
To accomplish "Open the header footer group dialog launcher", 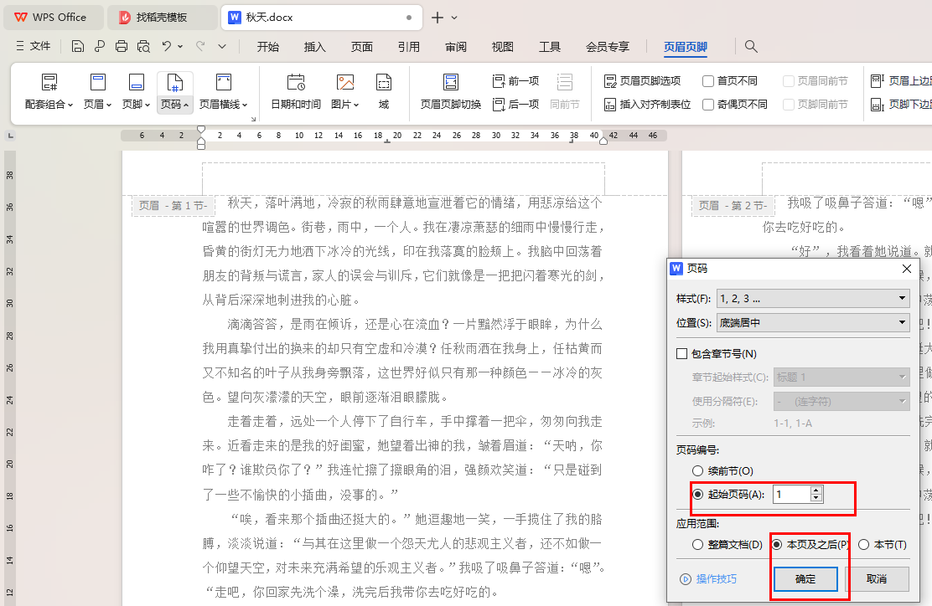I will (x=253, y=119).
